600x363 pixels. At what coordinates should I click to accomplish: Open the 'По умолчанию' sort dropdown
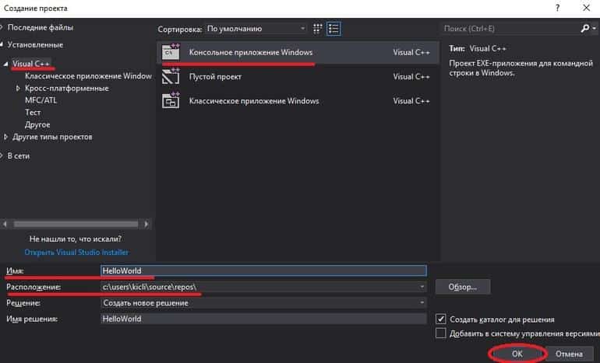(256, 29)
